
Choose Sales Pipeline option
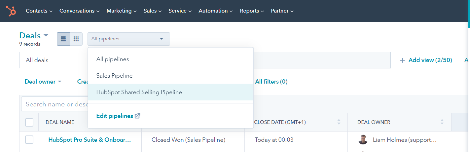click(x=170, y=76)
